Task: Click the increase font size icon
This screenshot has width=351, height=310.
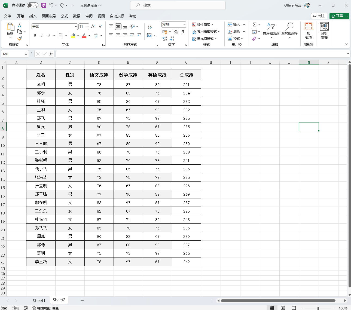Action: (x=93, y=26)
